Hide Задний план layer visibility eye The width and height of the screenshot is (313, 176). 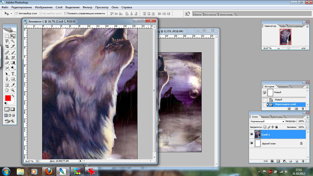click(x=252, y=143)
